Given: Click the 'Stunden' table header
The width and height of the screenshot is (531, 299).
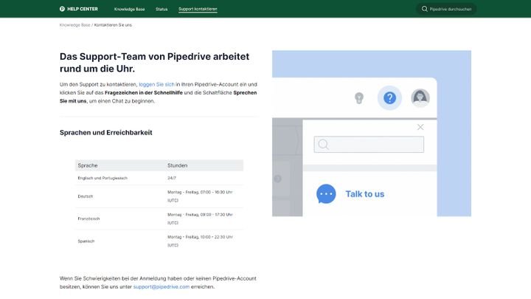Looking at the screenshot, I should (177, 165).
